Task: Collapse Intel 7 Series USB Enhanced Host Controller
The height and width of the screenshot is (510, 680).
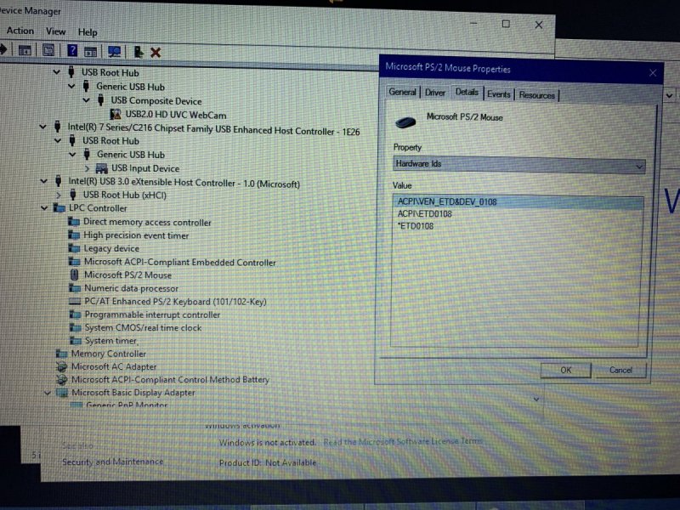Action: point(42,127)
